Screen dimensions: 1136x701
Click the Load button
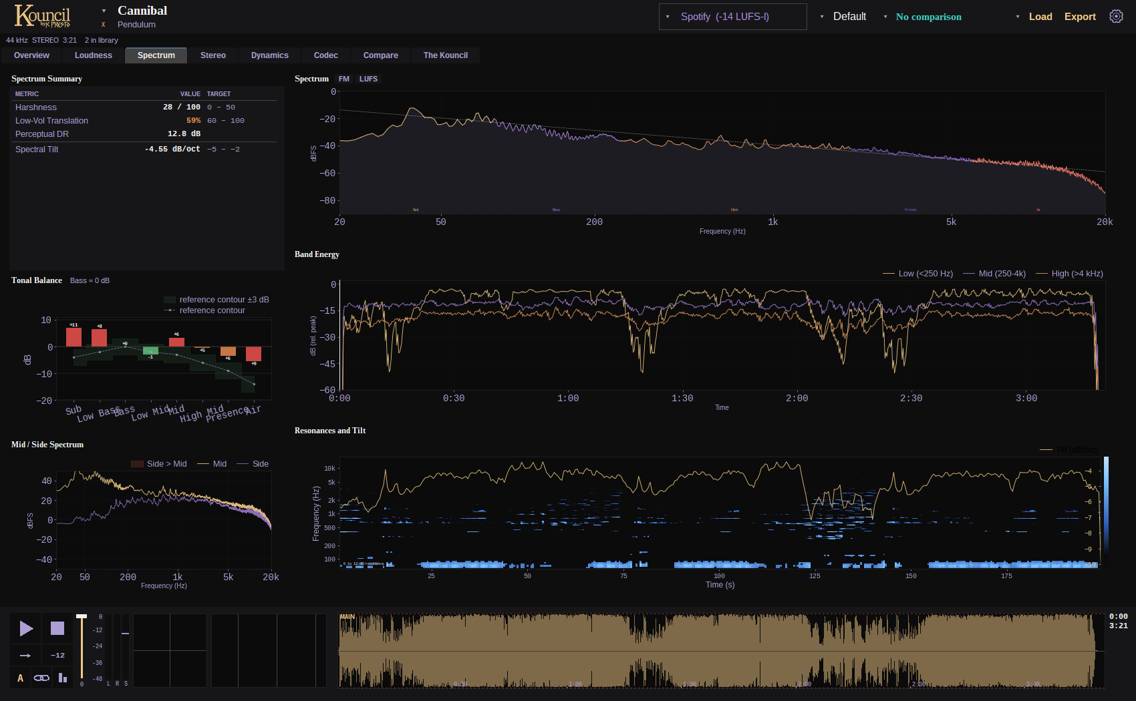(x=1040, y=17)
